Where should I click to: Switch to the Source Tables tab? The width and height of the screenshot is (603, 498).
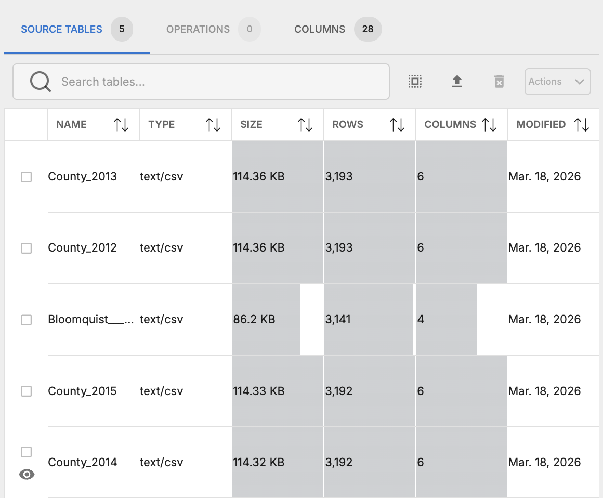[x=77, y=29]
